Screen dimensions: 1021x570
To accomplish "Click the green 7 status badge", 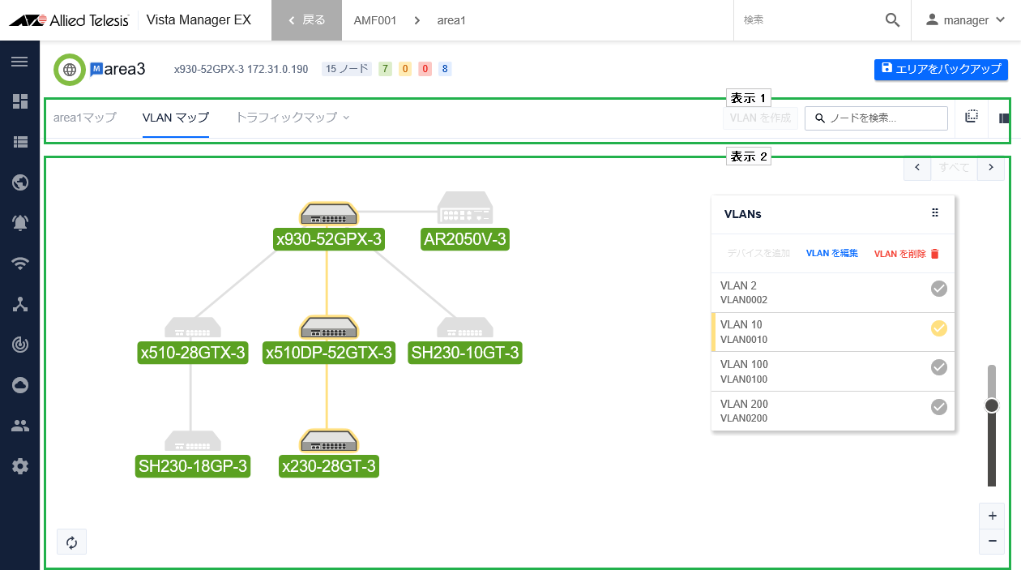I will tap(385, 69).
